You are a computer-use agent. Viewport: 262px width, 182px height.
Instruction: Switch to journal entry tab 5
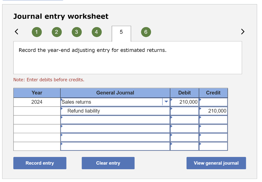coord(121,32)
